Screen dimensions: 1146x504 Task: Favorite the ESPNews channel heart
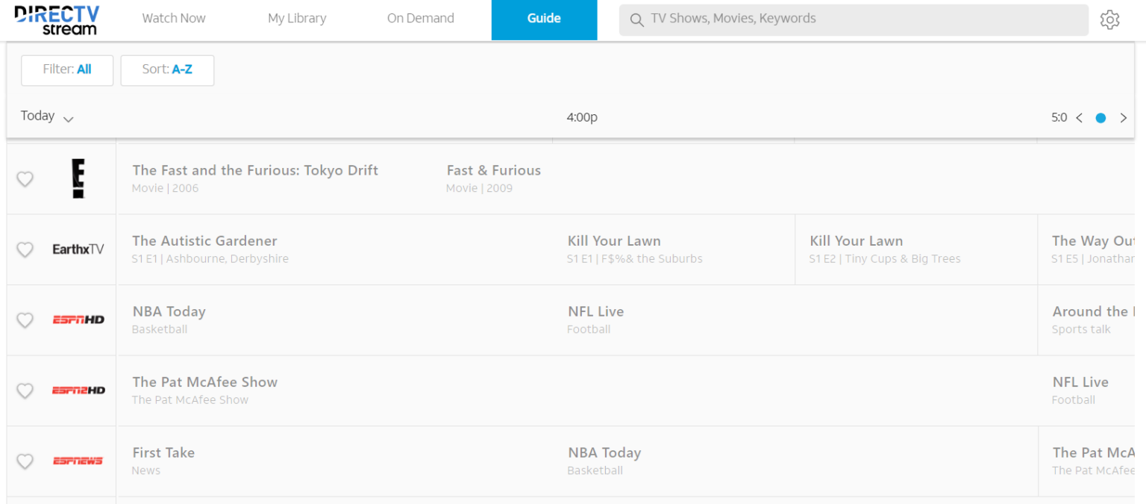[25, 461]
